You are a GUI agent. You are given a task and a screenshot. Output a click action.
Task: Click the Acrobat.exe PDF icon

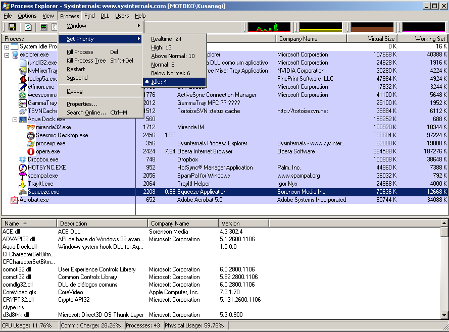point(14,200)
